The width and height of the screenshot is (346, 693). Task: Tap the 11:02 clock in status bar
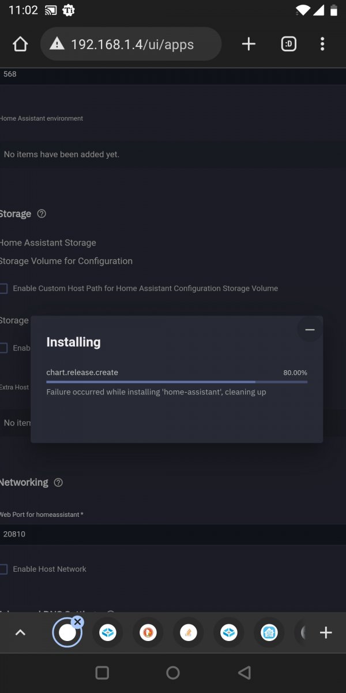click(x=22, y=10)
